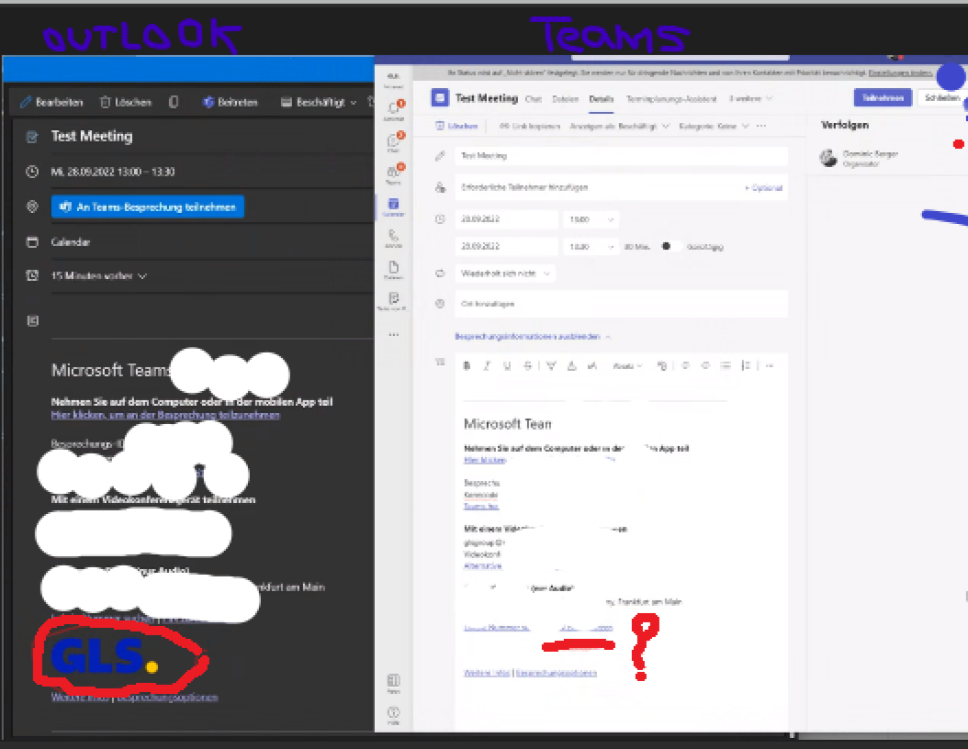Screen dimensions: 968x749
Task: Open Aktivität in the Teams sidebar
Action: pyautogui.click(x=393, y=110)
